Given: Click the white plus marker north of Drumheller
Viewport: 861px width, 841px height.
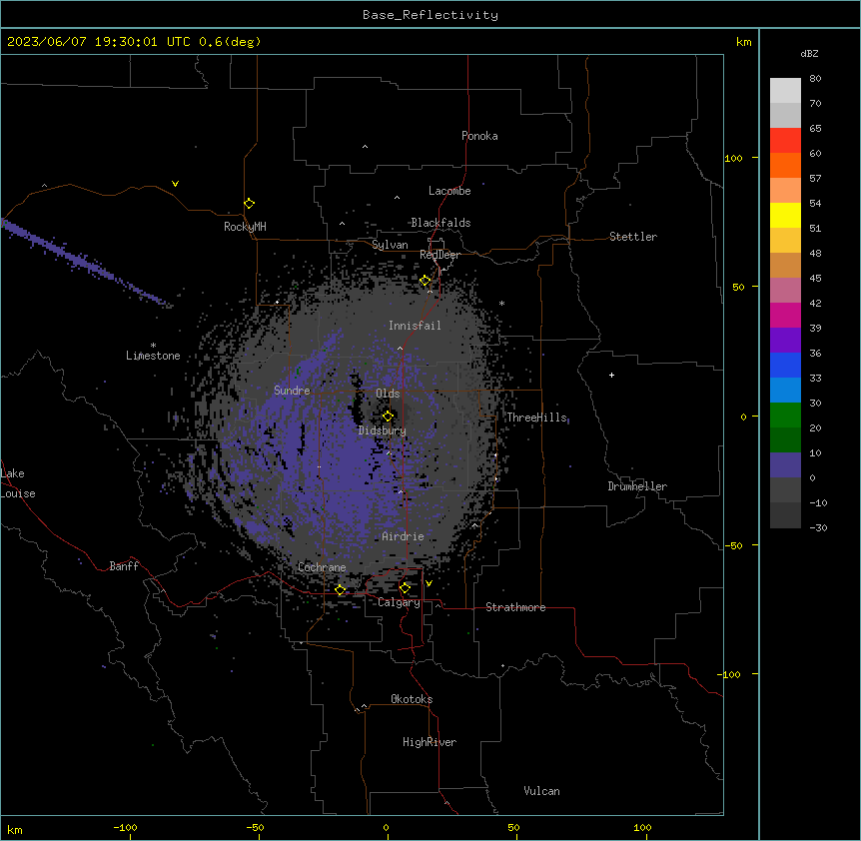Looking at the screenshot, I should point(611,375).
